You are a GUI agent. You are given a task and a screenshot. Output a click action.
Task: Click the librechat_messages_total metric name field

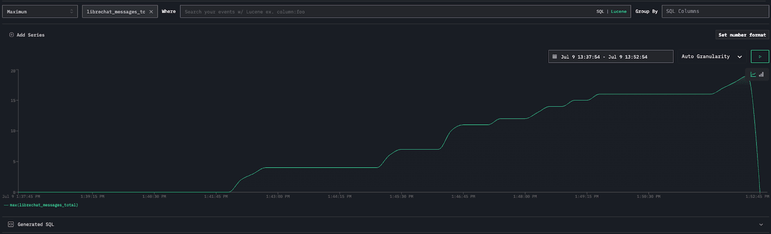click(116, 12)
